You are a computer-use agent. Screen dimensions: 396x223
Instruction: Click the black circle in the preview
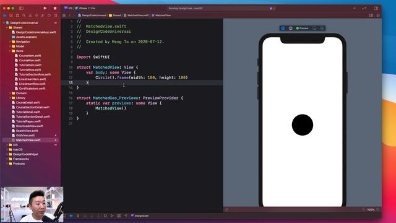pyautogui.click(x=303, y=125)
